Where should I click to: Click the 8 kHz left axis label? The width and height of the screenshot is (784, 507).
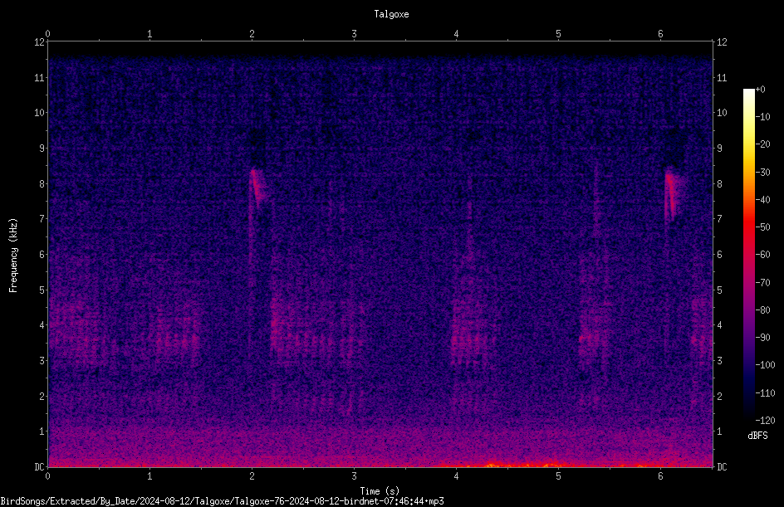pos(42,183)
